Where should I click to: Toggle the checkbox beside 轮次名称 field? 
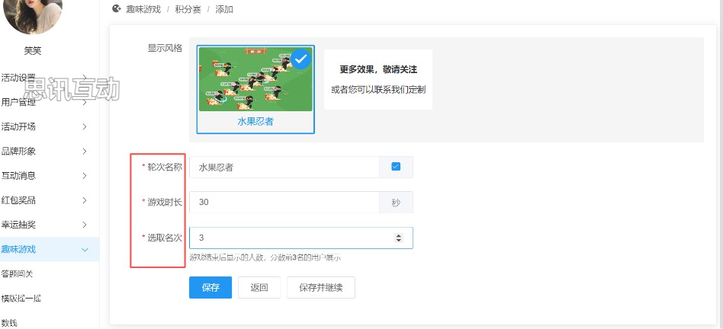tap(396, 167)
